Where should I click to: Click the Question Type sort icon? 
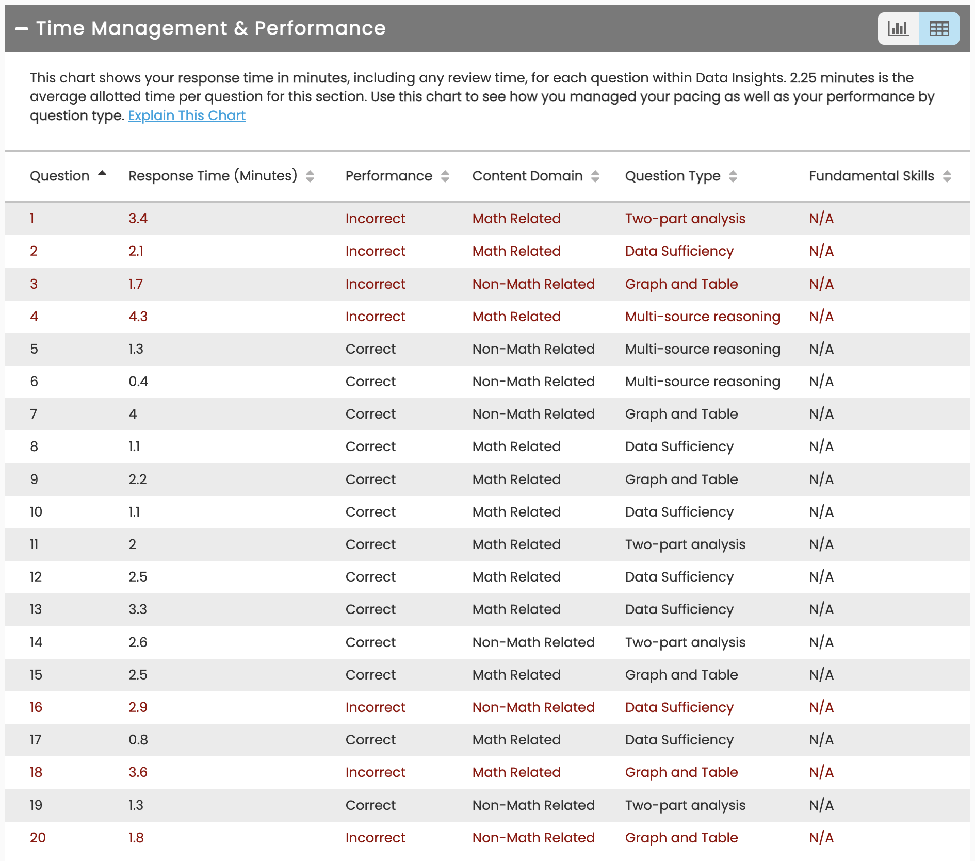733,176
